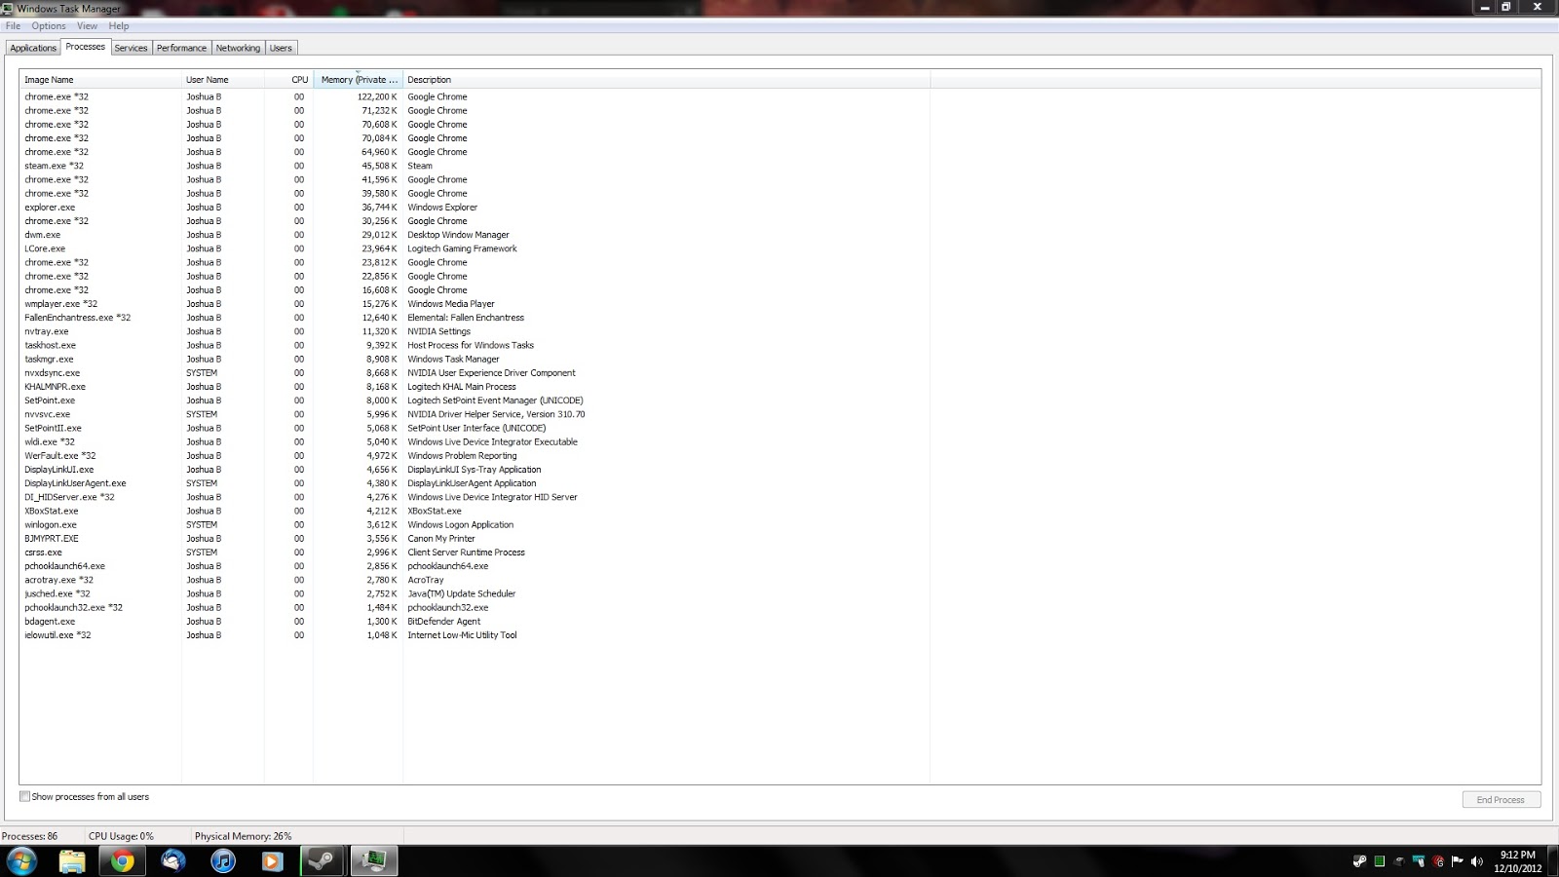Select the WerFault.exe *32 process
This screenshot has width=1559, height=877.
pyautogui.click(x=59, y=456)
